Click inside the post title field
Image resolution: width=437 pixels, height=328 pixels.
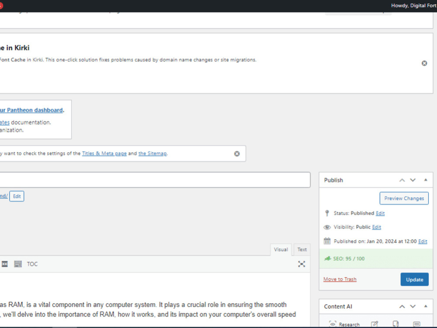(155, 180)
